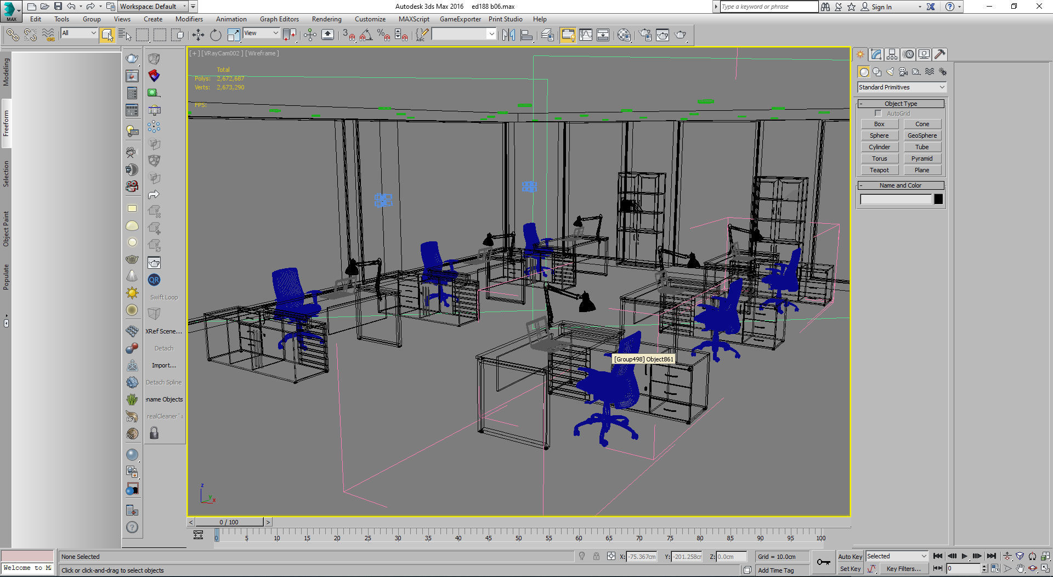
Task: Collapse the Object Type rollout
Action: pyautogui.click(x=901, y=104)
